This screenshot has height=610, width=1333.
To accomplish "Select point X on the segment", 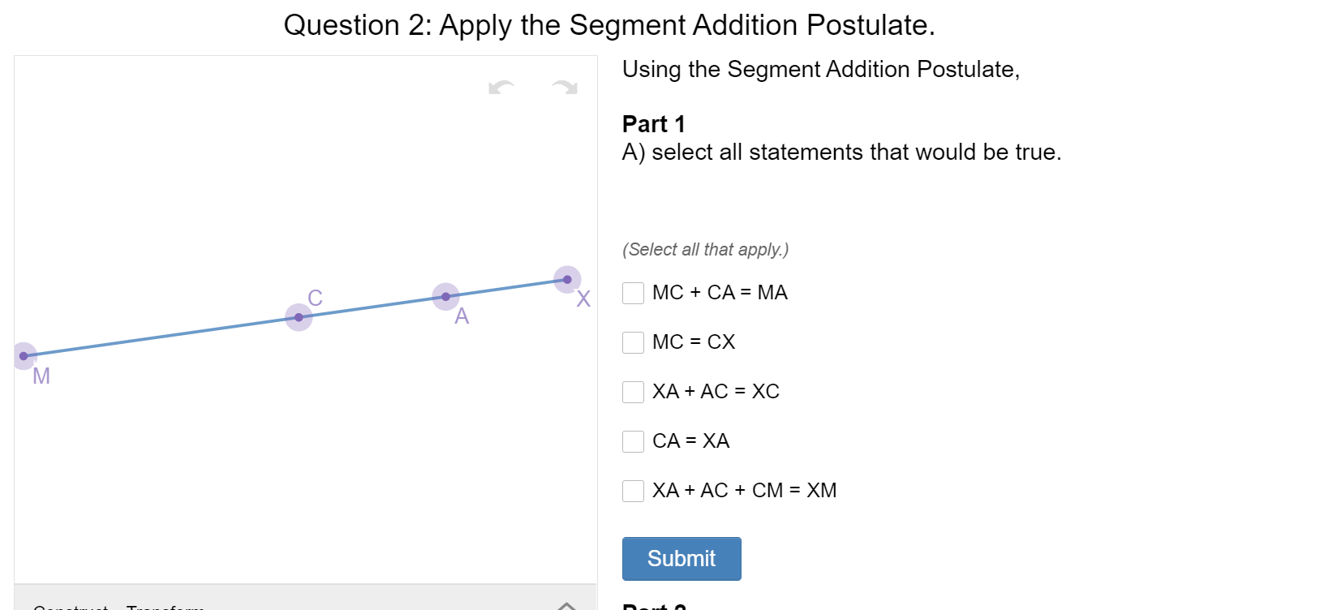I will pos(567,279).
